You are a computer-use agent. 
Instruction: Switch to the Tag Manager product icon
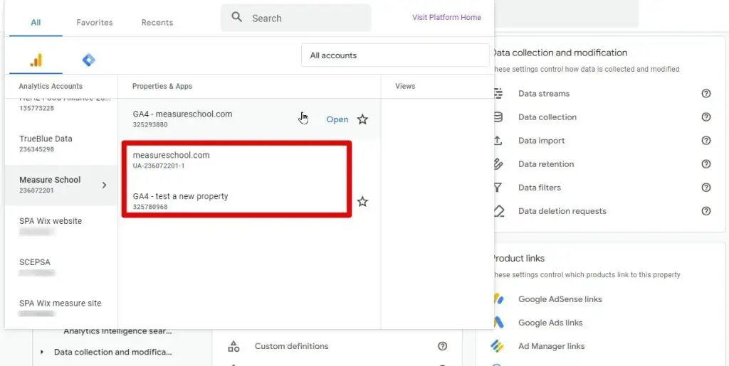[x=88, y=60]
